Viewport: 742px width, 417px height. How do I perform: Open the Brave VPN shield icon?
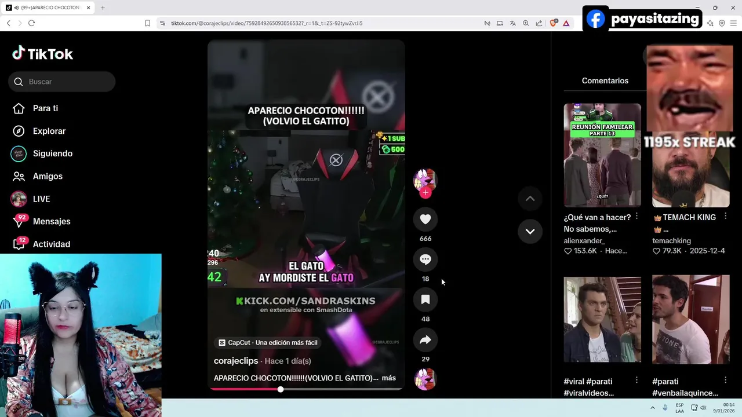click(x=722, y=23)
